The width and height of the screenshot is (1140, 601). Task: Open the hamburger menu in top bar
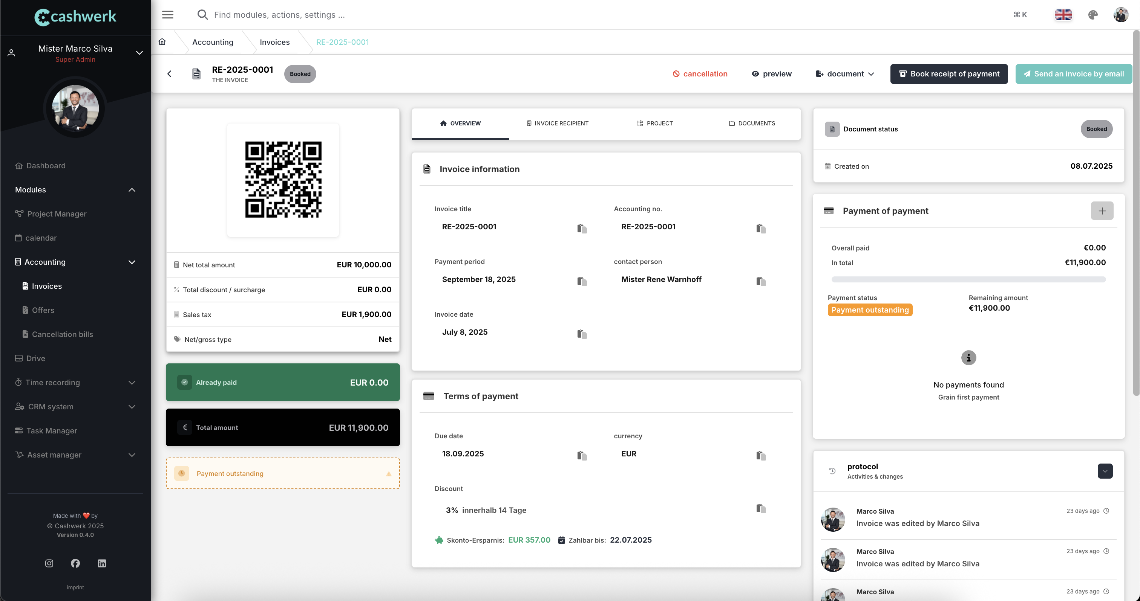(168, 15)
